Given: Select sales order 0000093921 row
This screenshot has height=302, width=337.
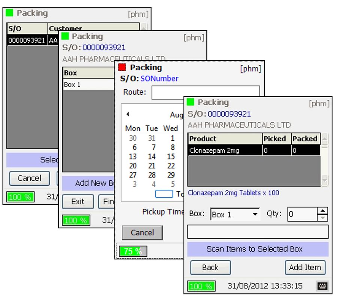Looking at the screenshot, I should coord(27,40).
